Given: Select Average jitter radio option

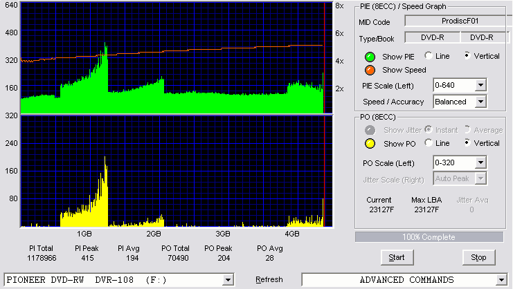Looking at the screenshot, I should [x=467, y=130].
